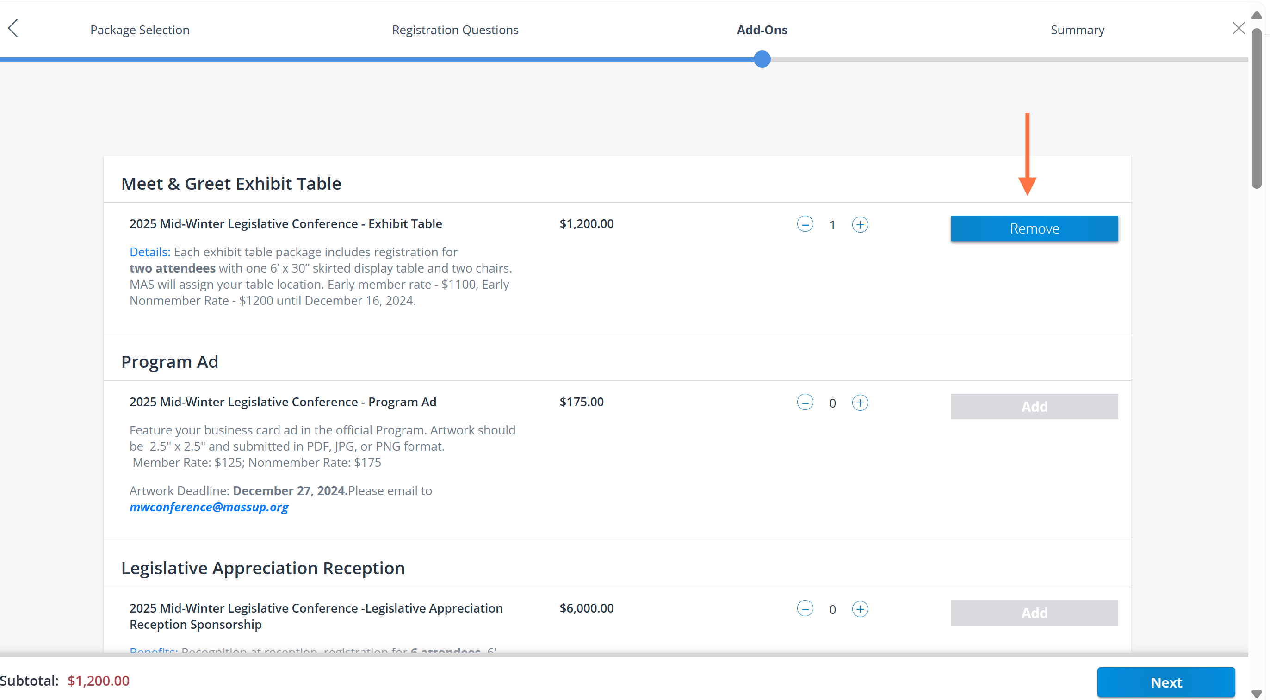Jump to the Summary step
The image size is (1270, 700).
point(1077,30)
